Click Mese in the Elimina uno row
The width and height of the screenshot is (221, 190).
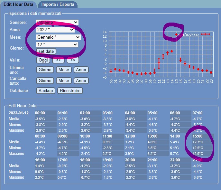click(64, 70)
